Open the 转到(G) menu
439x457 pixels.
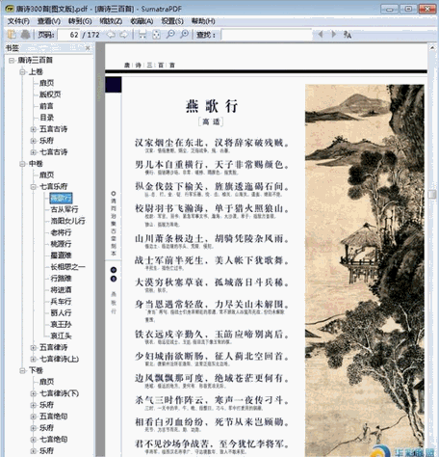click(x=80, y=21)
